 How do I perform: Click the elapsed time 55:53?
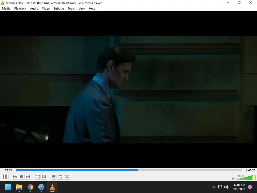click(8, 170)
